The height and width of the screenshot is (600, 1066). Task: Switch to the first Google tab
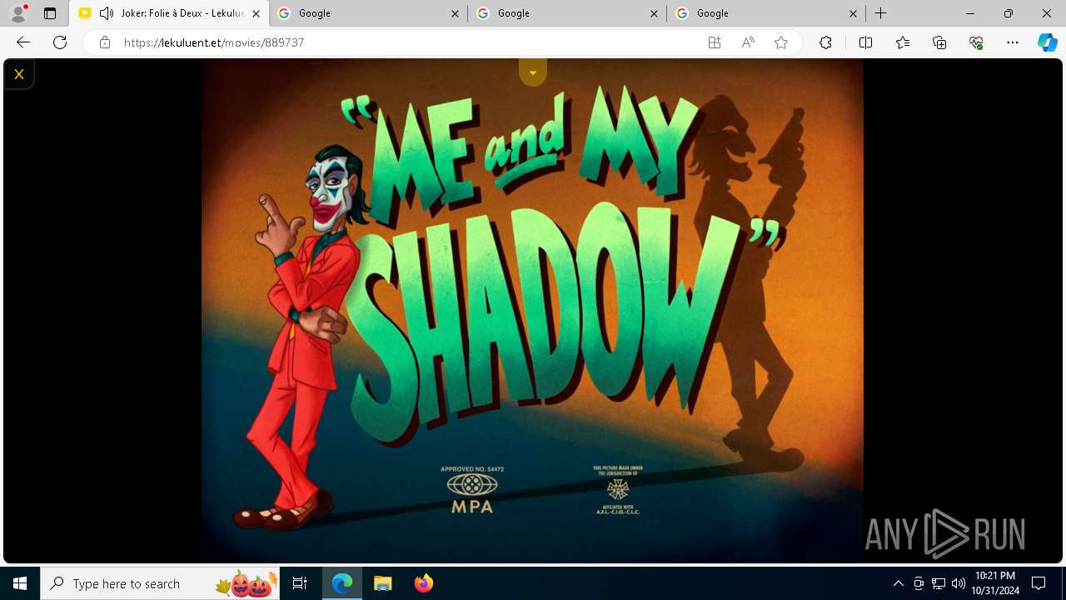pos(369,13)
